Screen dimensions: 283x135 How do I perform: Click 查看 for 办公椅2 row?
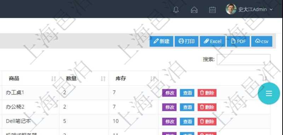coord(187,107)
